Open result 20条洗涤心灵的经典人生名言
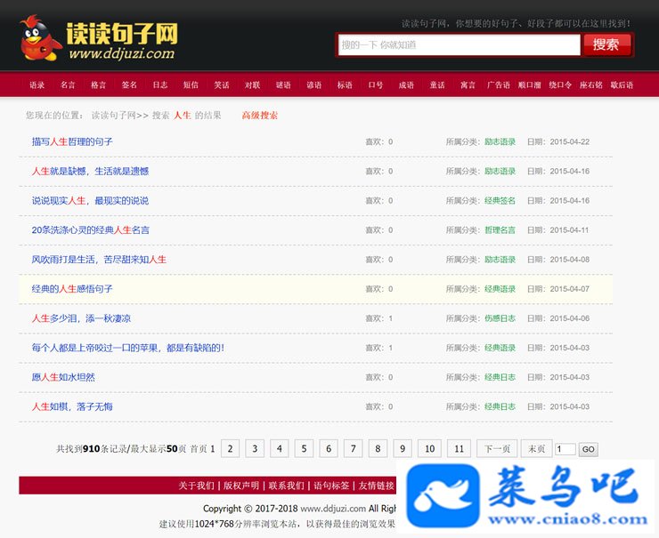The image size is (659, 538). [x=90, y=230]
